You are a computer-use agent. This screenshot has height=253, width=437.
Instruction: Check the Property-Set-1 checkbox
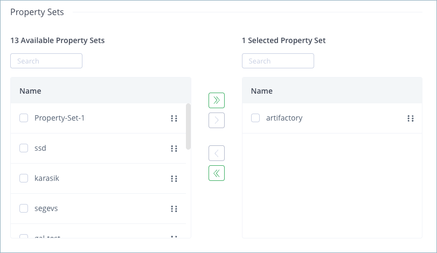(x=24, y=118)
